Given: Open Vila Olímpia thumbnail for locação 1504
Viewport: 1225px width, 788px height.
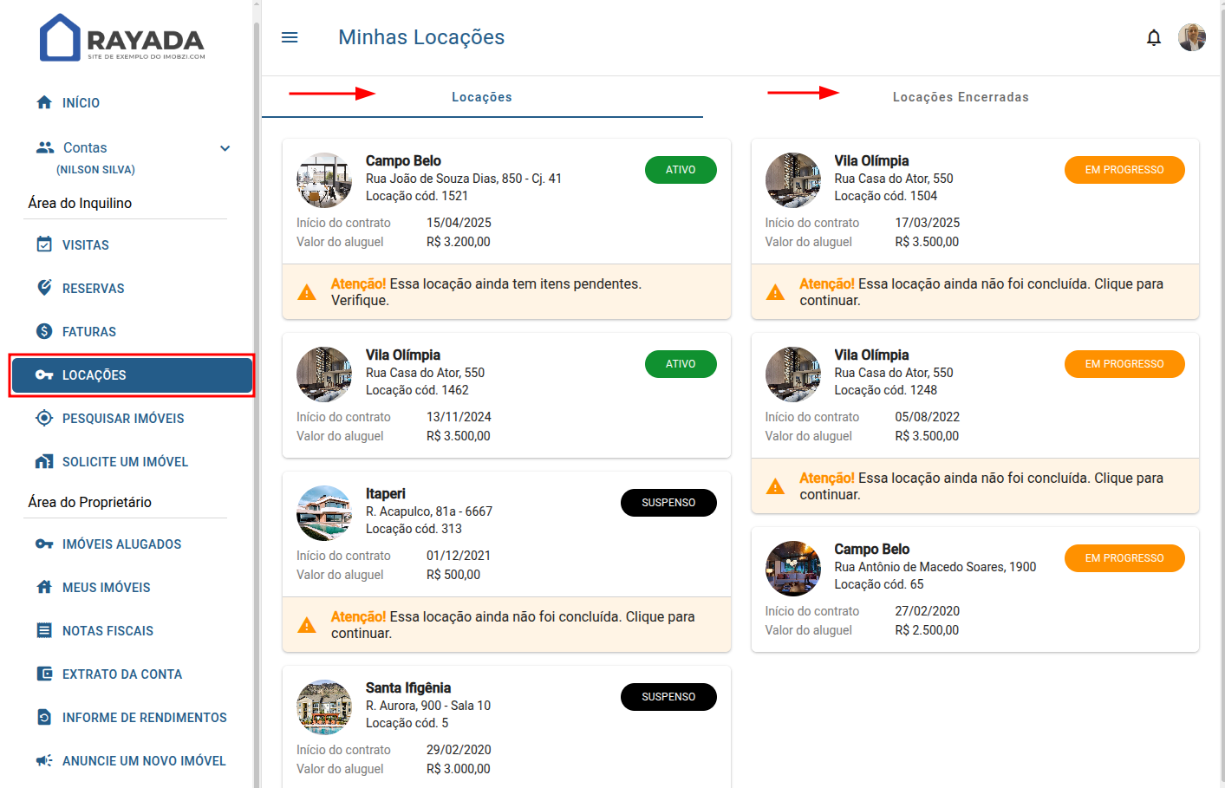Looking at the screenshot, I should (793, 180).
